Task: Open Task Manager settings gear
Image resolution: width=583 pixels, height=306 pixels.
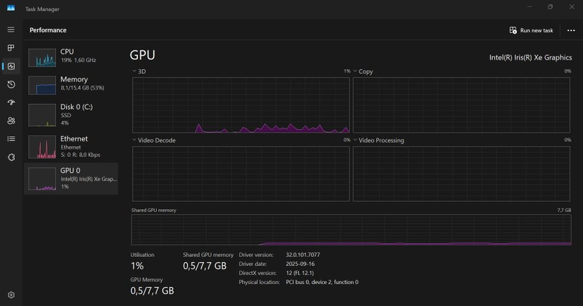Action: [x=11, y=294]
